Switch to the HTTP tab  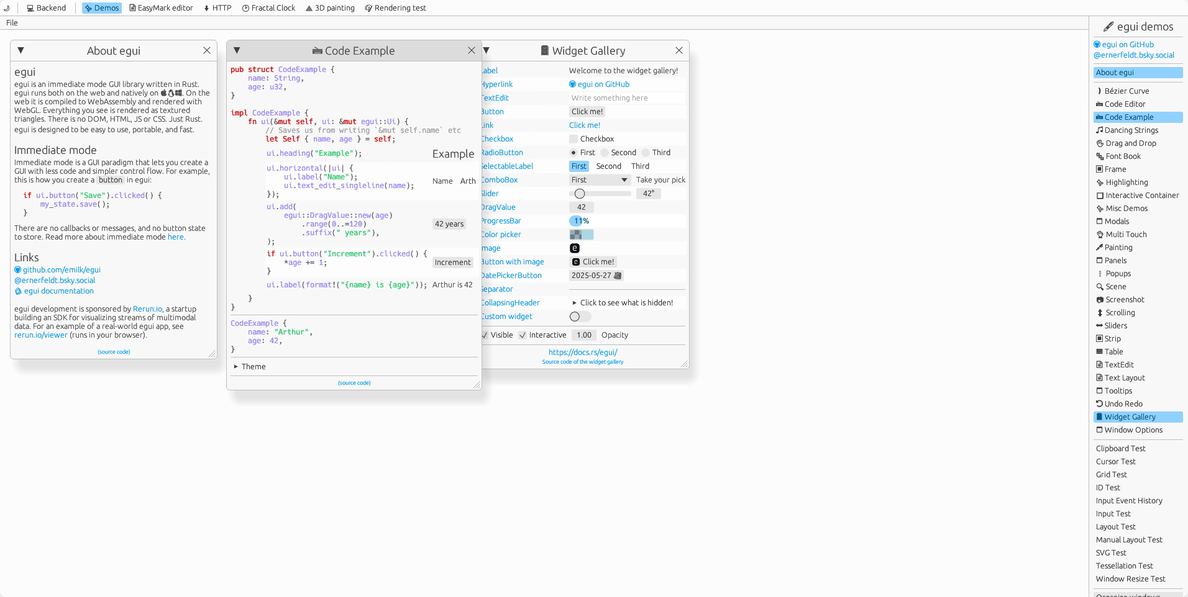(x=217, y=8)
